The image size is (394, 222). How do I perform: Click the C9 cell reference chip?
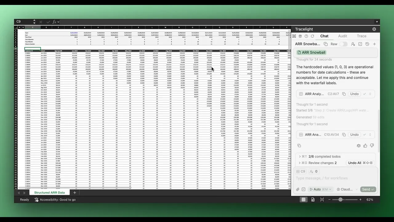(301, 171)
